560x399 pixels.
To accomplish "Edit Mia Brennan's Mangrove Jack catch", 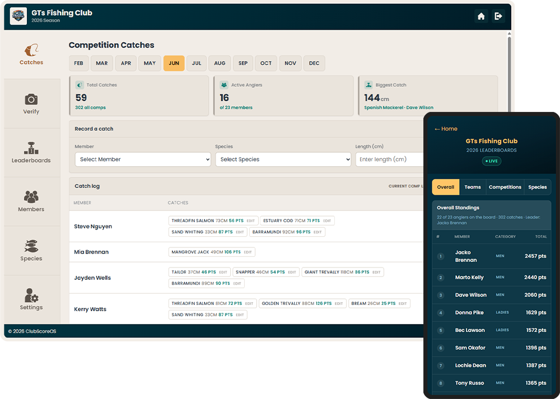I will [x=248, y=252].
